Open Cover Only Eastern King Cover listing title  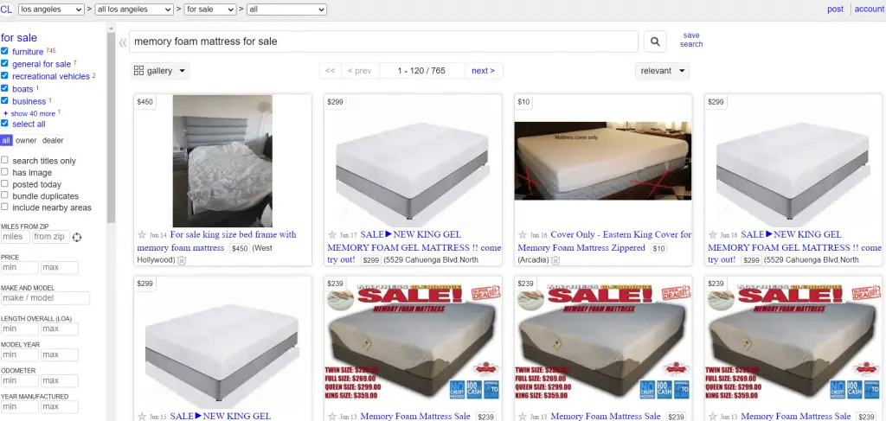(604, 241)
